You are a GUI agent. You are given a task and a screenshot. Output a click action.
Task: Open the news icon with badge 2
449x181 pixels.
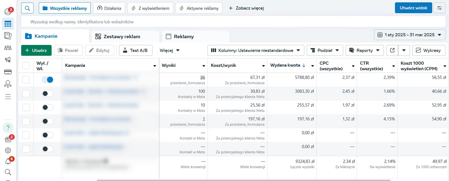coord(8,139)
